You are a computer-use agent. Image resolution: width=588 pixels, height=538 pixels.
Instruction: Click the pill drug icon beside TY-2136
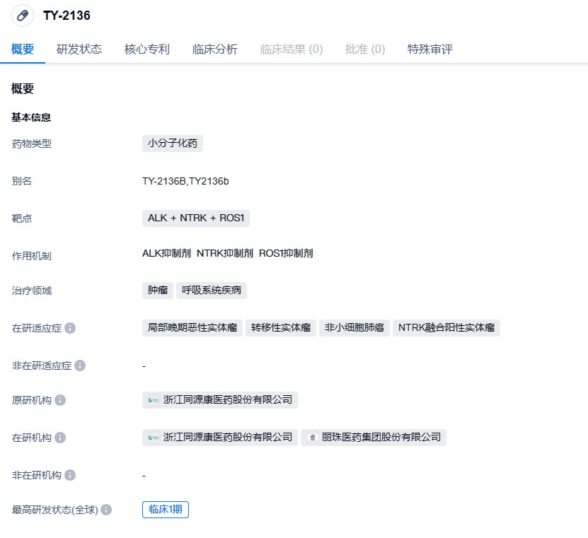(x=23, y=16)
